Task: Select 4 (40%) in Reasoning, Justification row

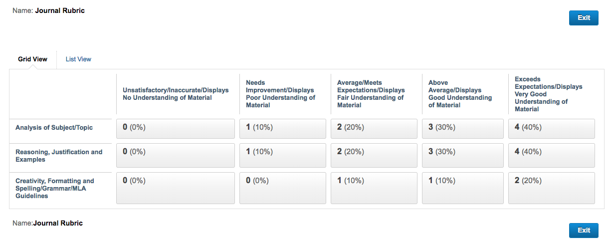Action: 552,156
